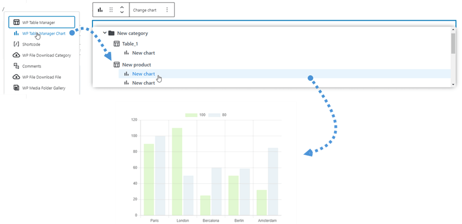Move block up with the up chevron
Screen dimensions: 462x224
tap(122, 7)
